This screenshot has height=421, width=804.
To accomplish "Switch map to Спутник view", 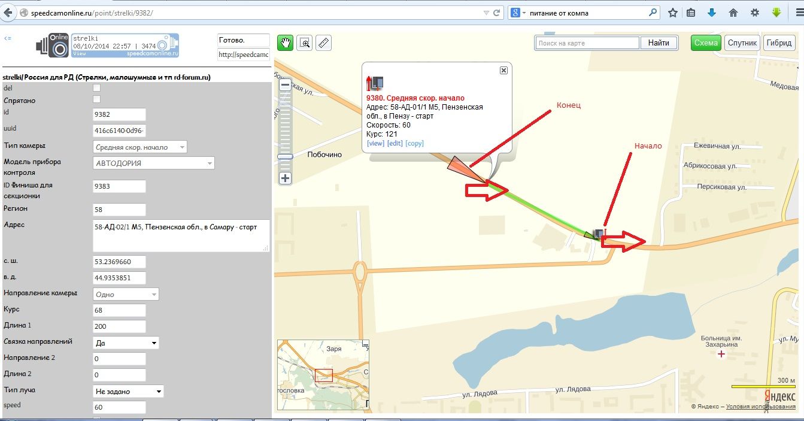I will coord(742,43).
